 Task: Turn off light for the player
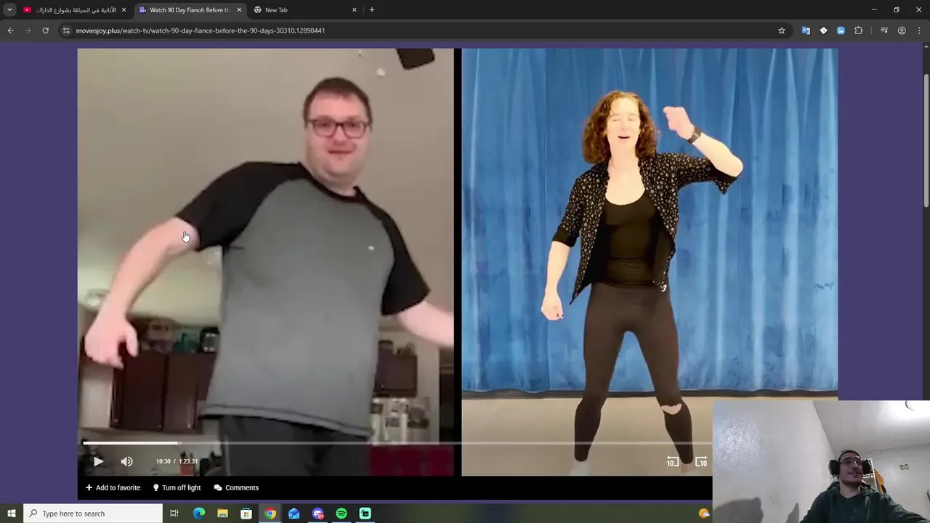pos(177,487)
